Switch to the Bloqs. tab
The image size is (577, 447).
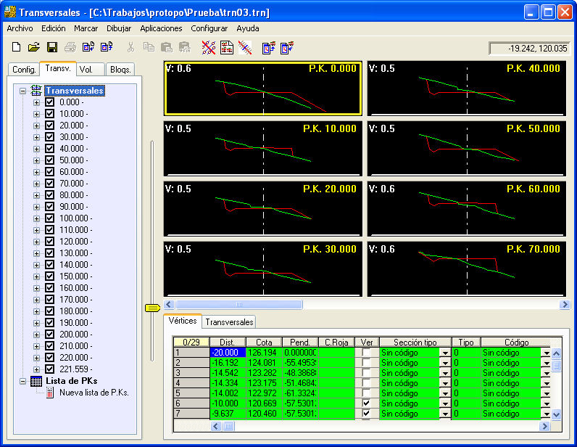(120, 69)
